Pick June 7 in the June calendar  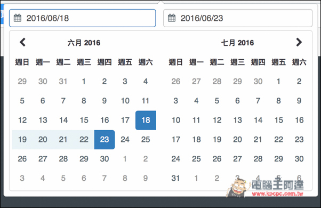pyautogui.click(x=63, y=101)
